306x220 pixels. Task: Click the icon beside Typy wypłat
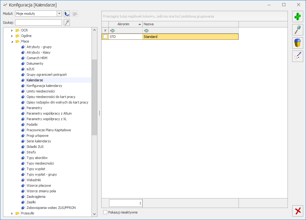coord(23,169)
